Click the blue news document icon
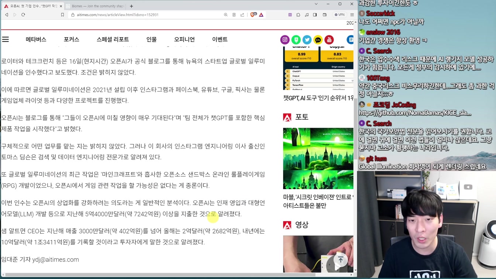Viewport: 496px width, 279px height. coord(350,39)
